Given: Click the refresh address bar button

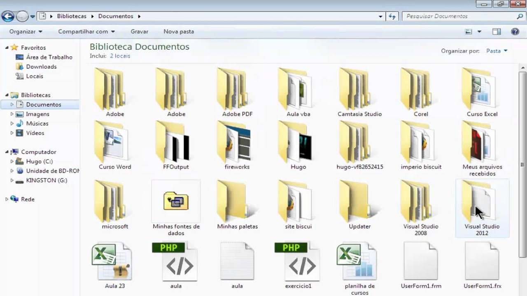Looking at the screenshot, I should tap(392, 16).
